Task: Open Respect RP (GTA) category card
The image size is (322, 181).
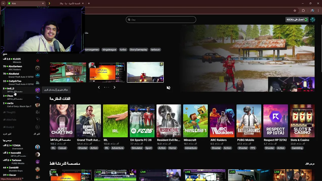Action: (x=275, y=121)
